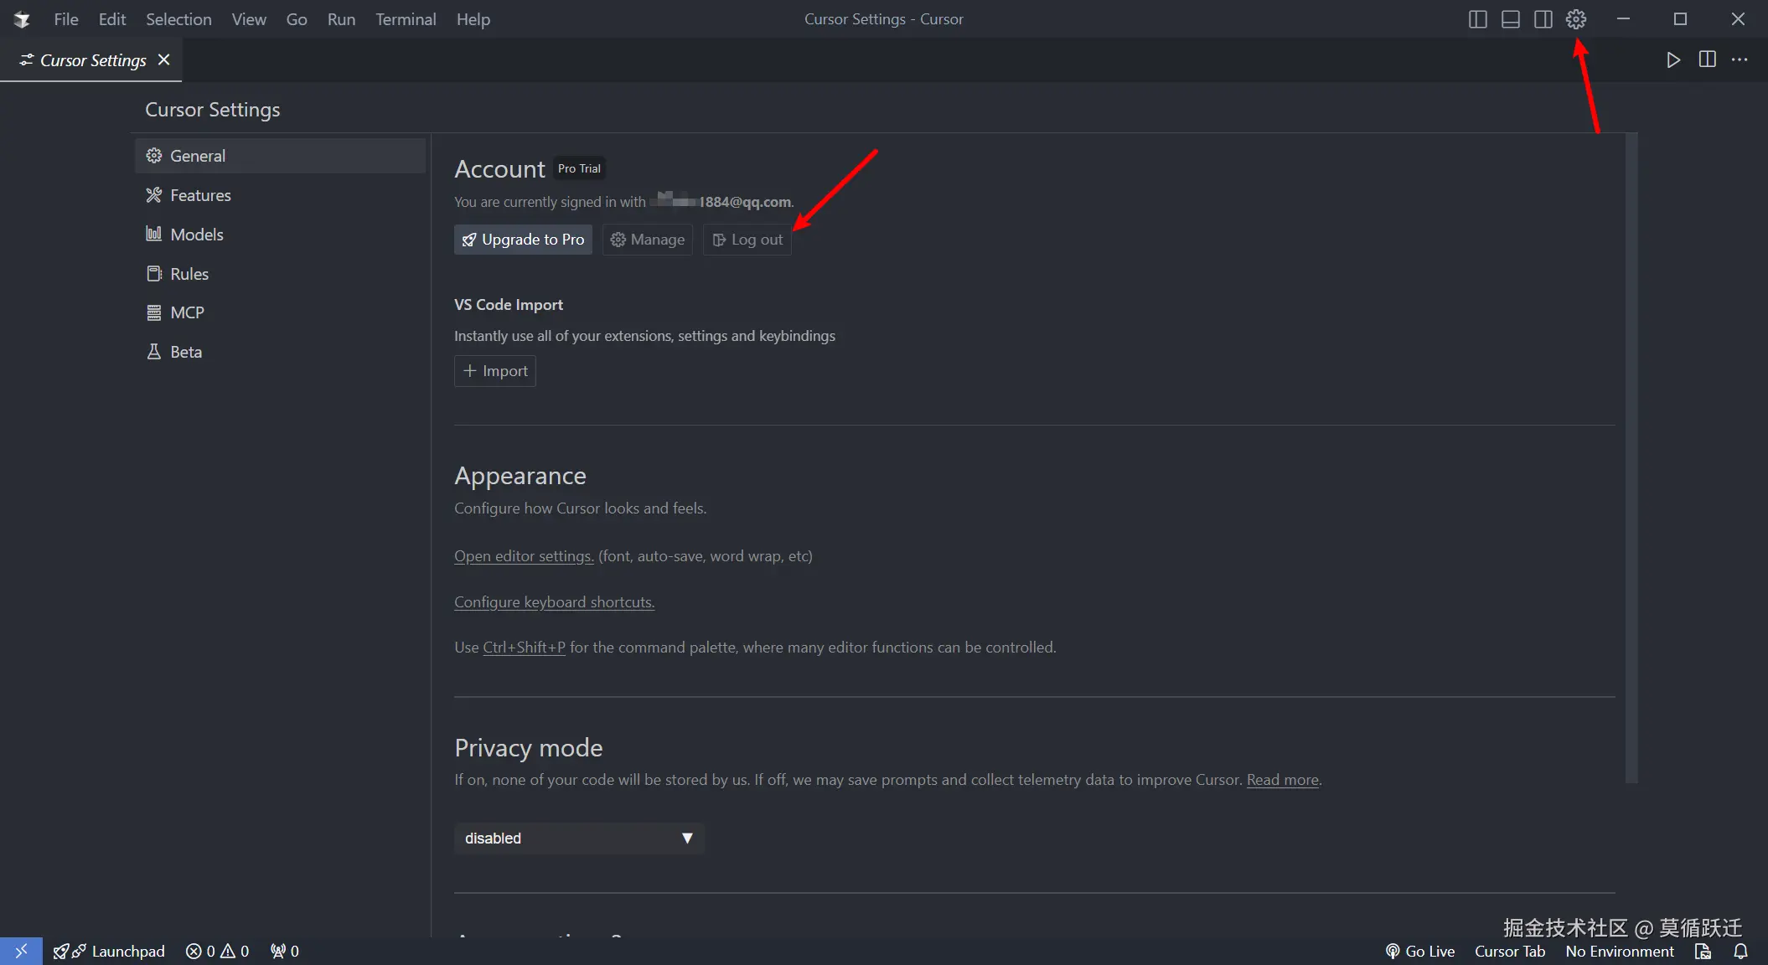Open the Selection menu
This screenshot has width=1768, height=965.
pos(178,19)
